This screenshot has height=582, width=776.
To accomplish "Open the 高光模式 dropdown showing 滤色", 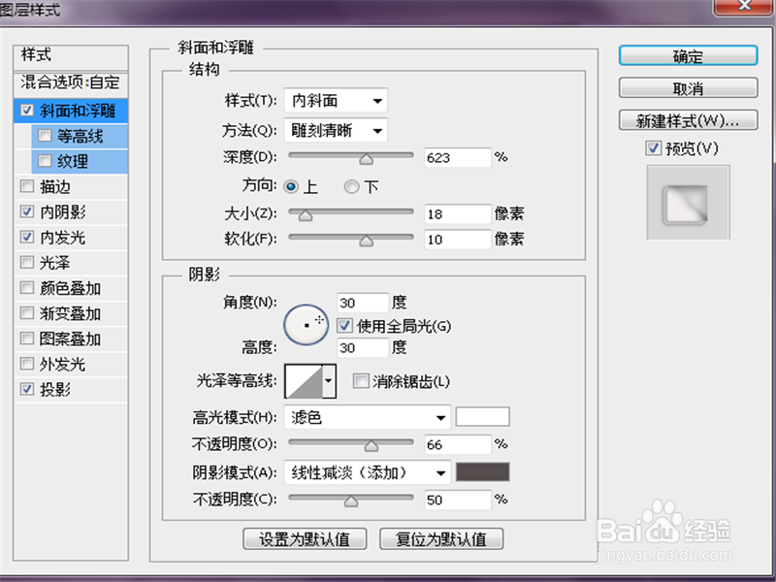I will click(368, 417).
